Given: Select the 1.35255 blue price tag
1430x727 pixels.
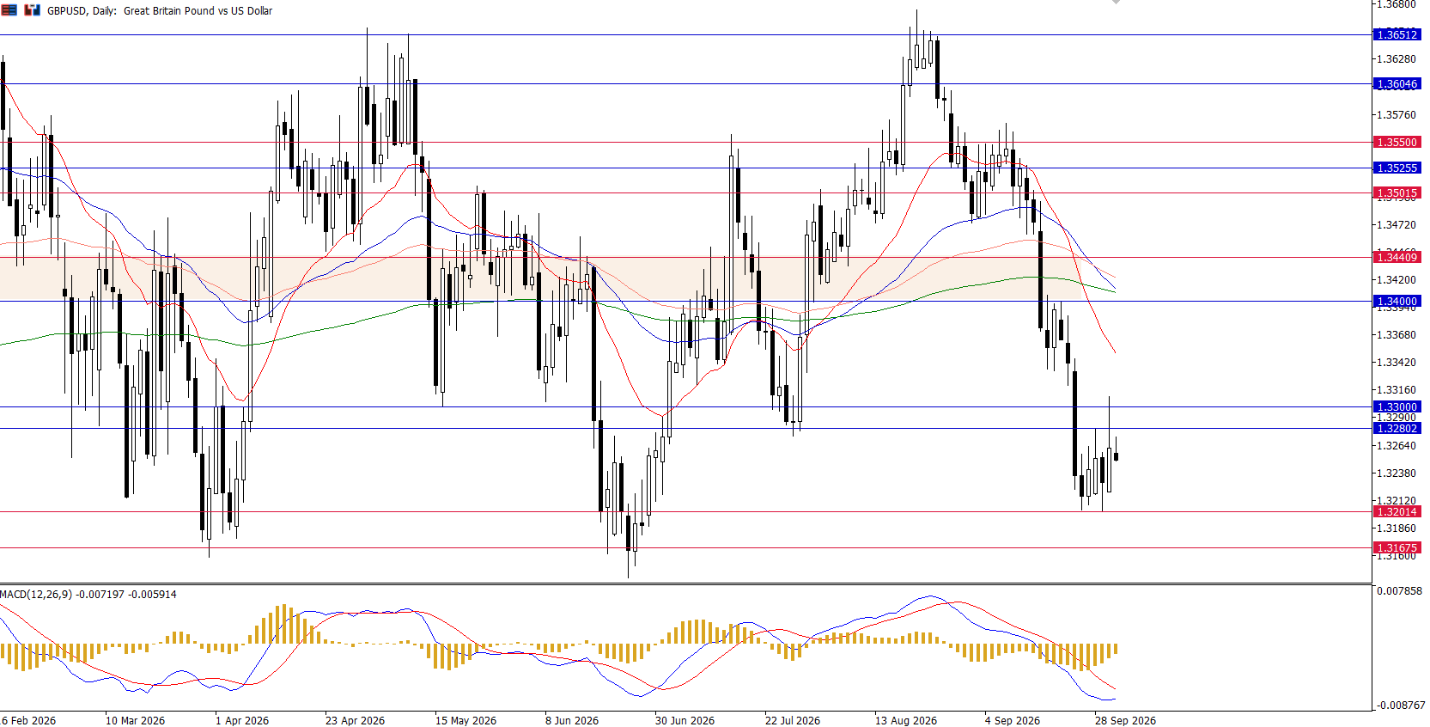Looking at the screenshot, I should tap(1397, 168).
